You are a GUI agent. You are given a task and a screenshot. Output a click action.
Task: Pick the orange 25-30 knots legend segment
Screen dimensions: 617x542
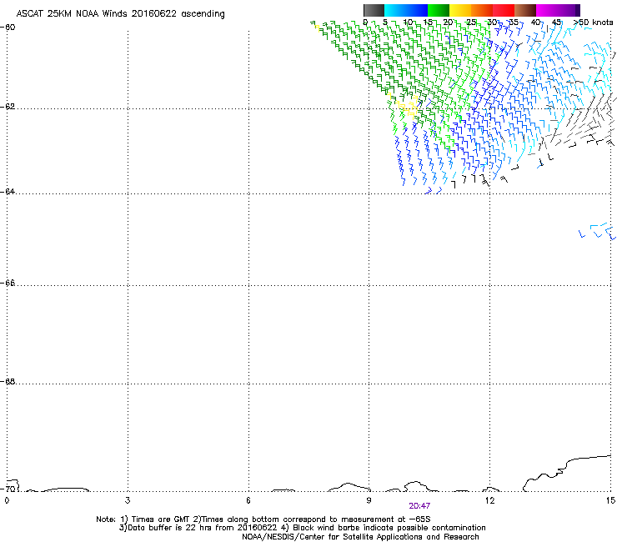coord(482,10)
